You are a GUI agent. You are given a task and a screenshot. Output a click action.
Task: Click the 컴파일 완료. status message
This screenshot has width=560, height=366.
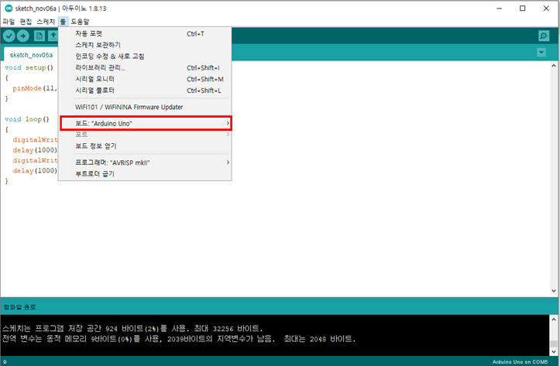point(20,307)
